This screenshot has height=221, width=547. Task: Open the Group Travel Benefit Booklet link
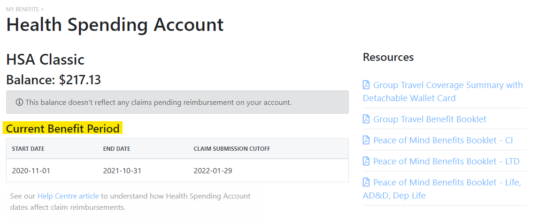tap(430, 119)
